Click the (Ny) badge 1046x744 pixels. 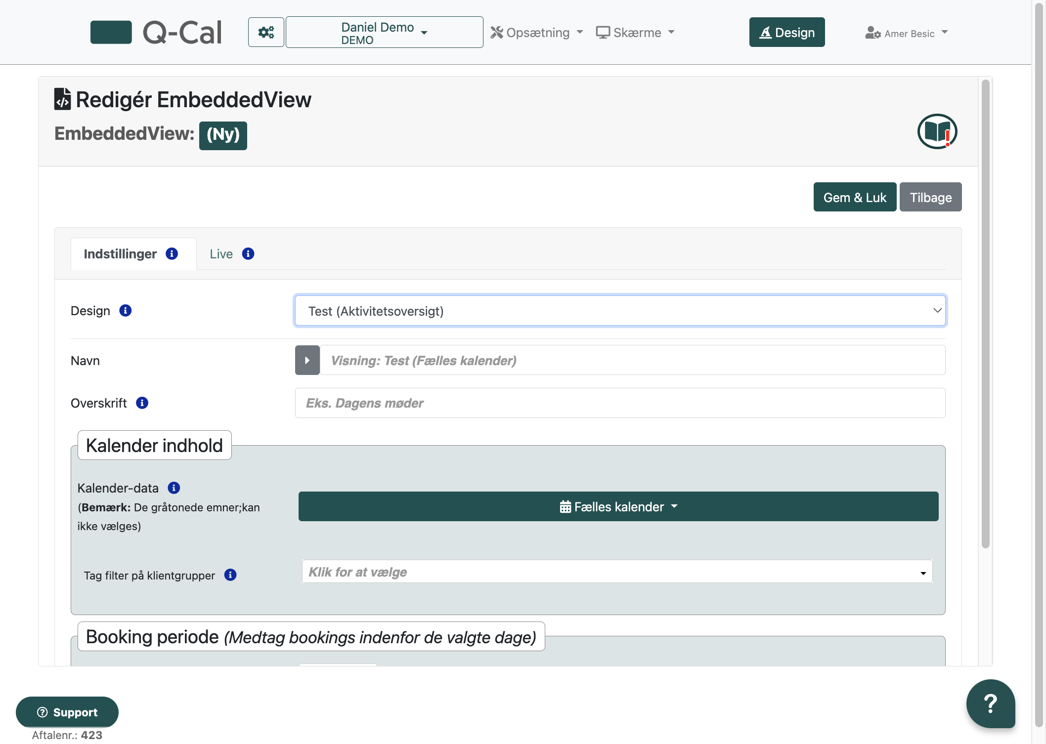223,135
